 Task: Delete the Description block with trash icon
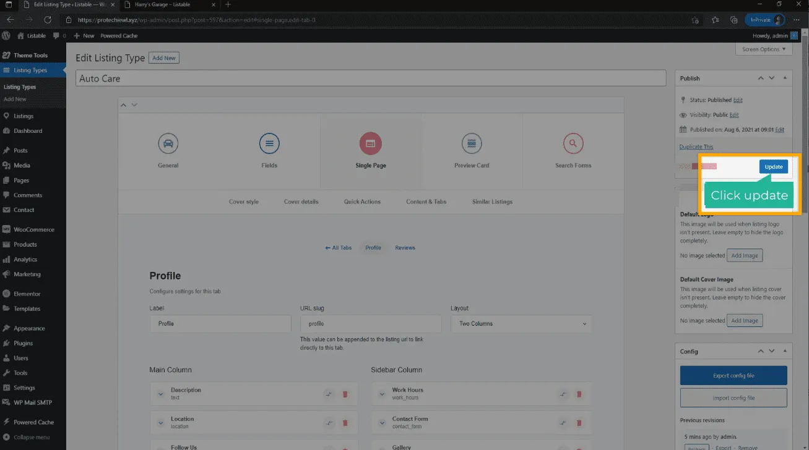tap(345, 394)
